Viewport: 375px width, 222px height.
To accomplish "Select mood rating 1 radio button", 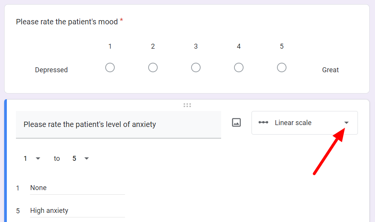I will pyautogui.click(x=110, y=67).
